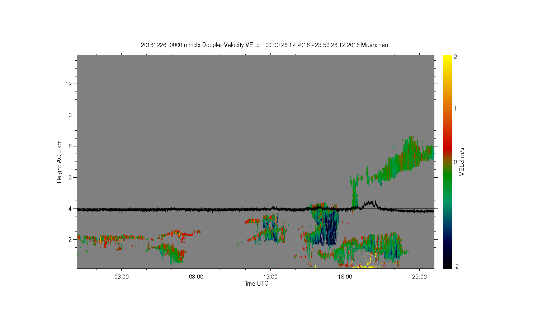Click the 23:00 time tick label
This screenshot has width=538, height=323.
[x=419, y=277]
